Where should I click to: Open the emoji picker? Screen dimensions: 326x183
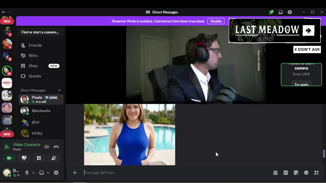(x=306, y=173)
